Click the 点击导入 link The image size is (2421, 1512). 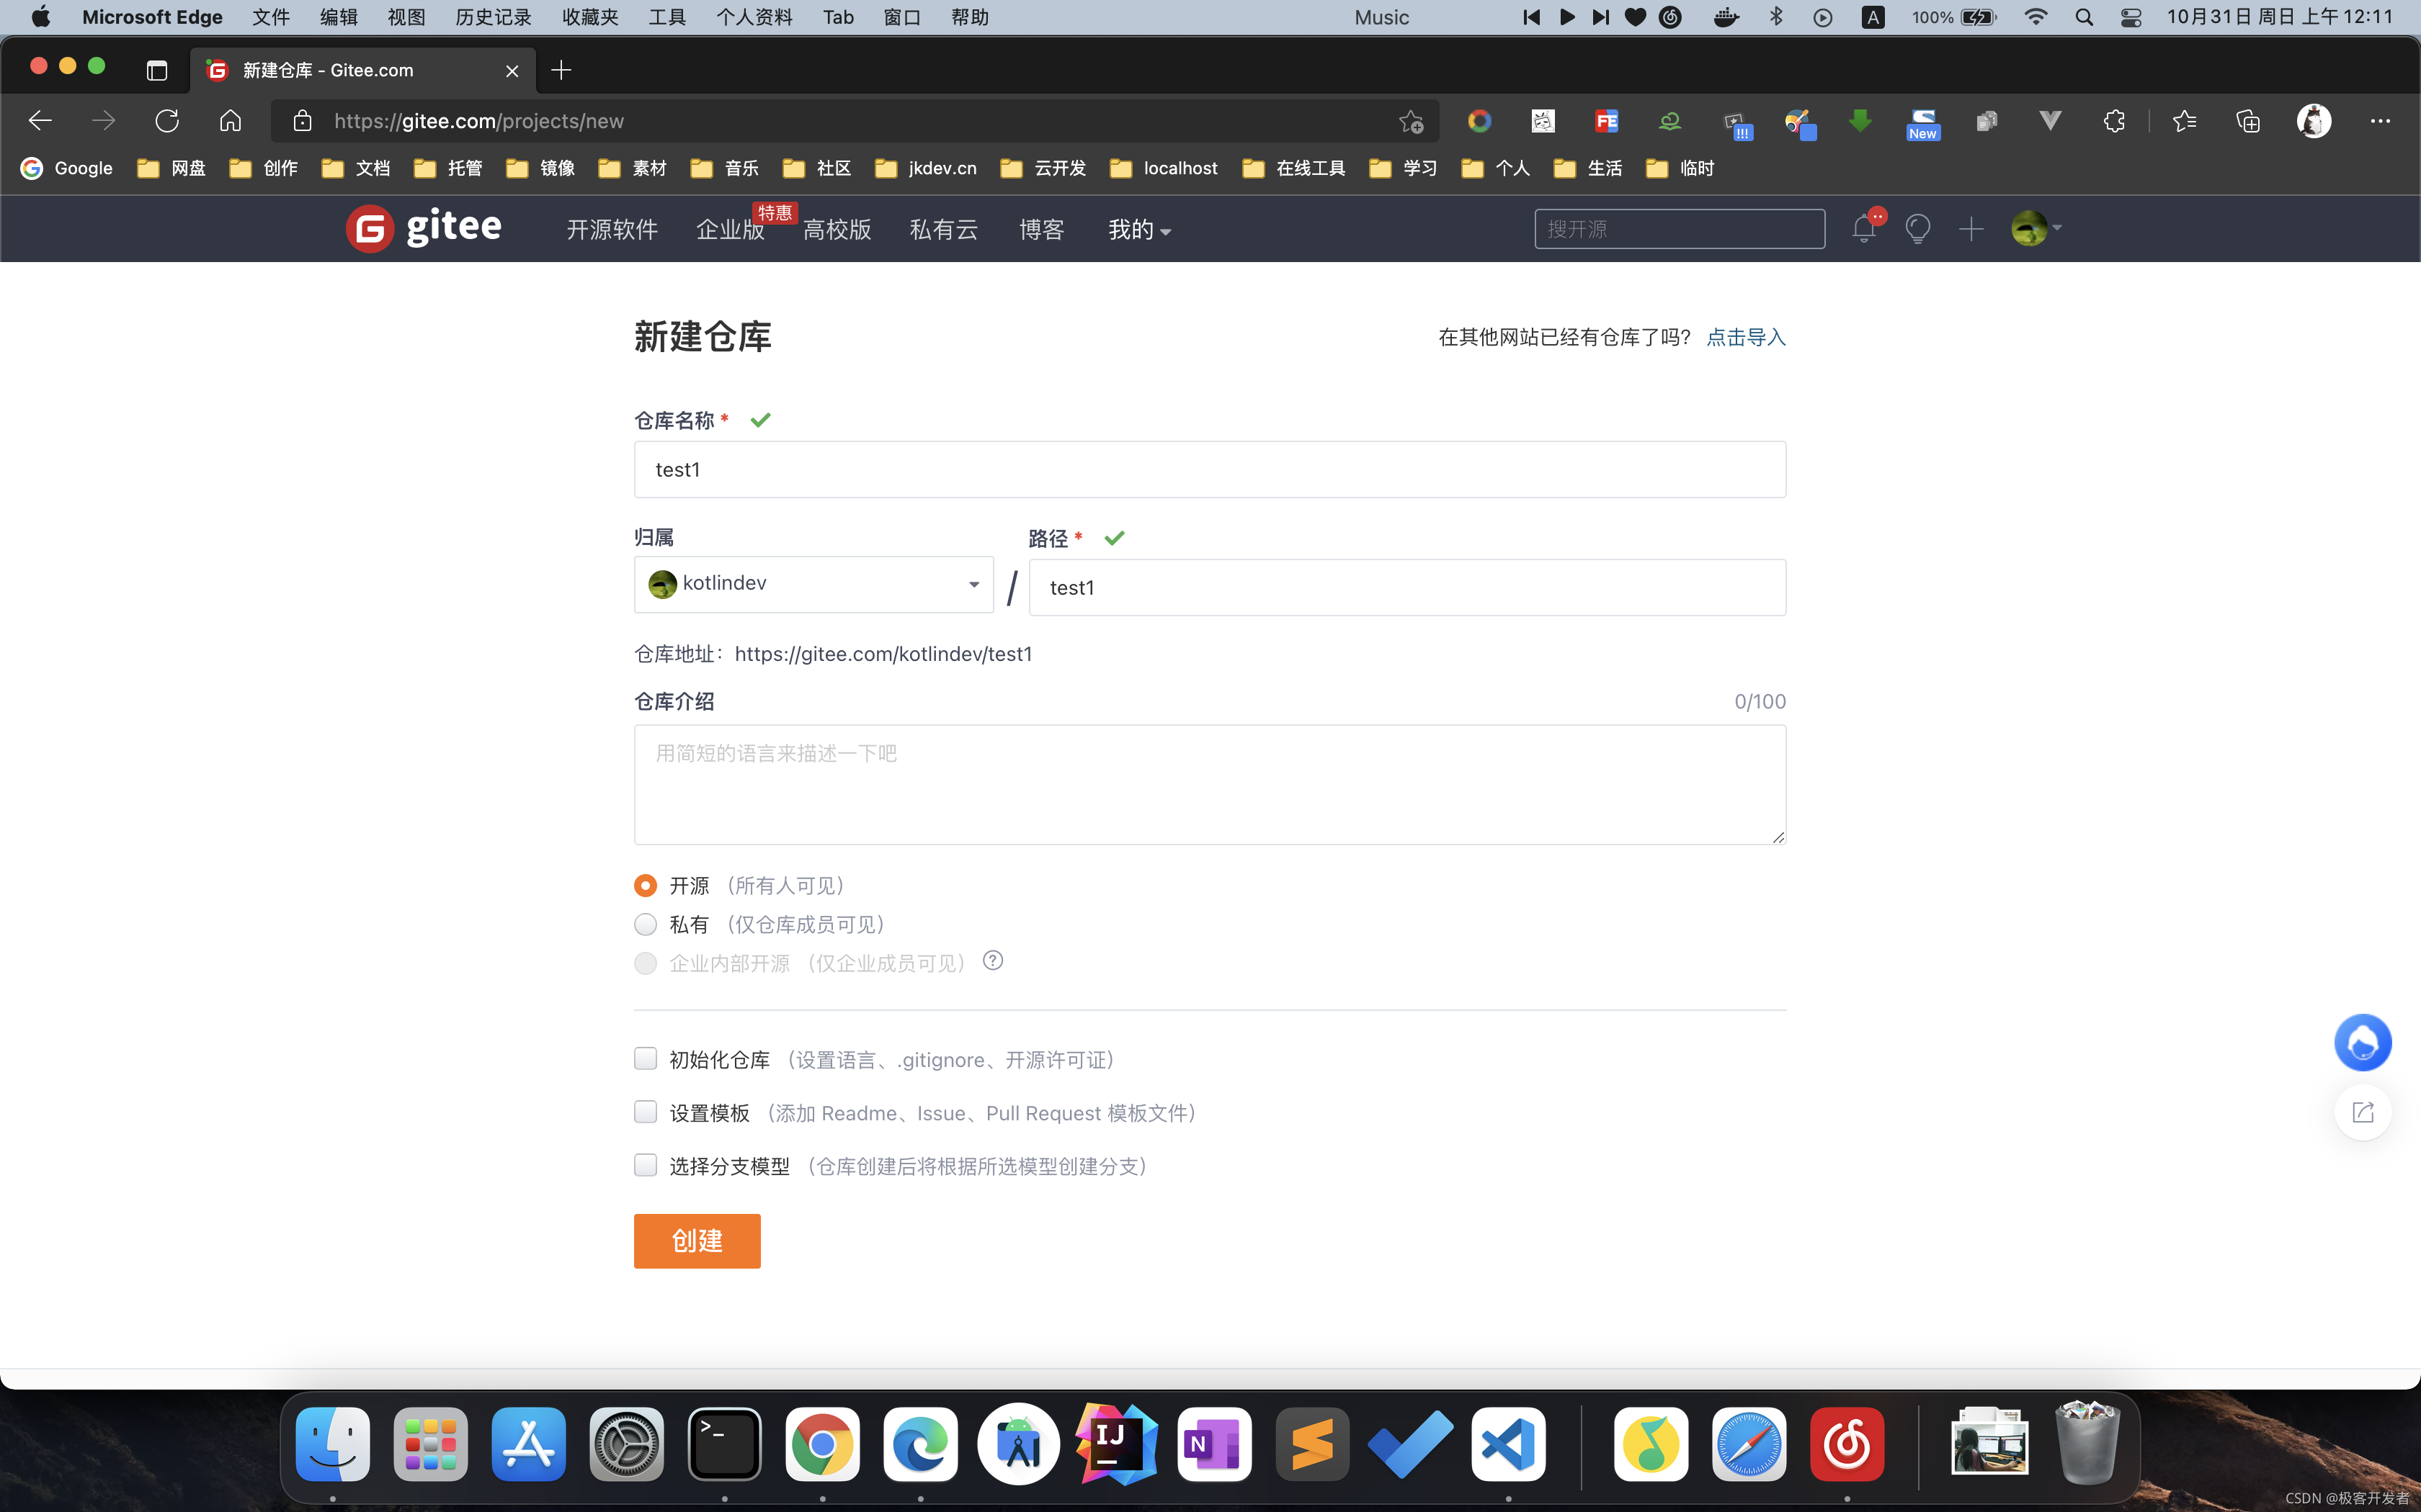coord(1746,337)
